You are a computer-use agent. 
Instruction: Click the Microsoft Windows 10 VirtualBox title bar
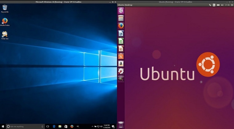point(58,2)
